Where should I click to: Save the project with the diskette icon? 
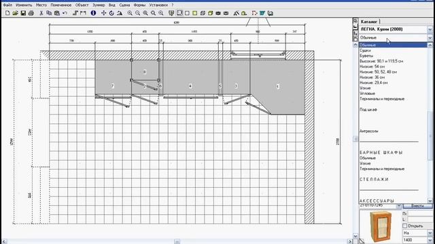point(23,13)
